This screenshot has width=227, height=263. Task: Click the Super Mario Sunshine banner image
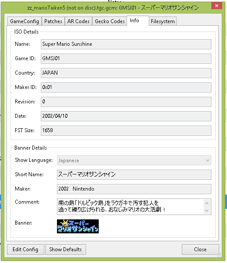coord(78,226)
